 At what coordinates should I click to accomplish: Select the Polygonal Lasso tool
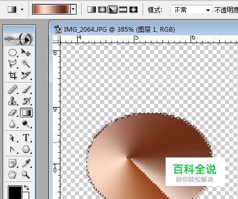[12, 63]
